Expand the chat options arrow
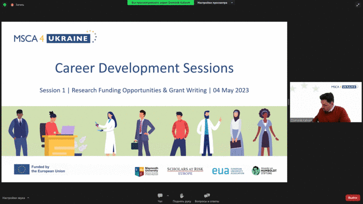Viewport: 363px width, 204px height. coord(168,196)
